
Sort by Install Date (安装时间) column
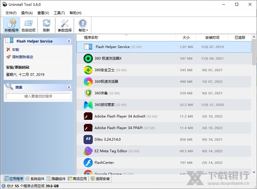tap(212, 38)
